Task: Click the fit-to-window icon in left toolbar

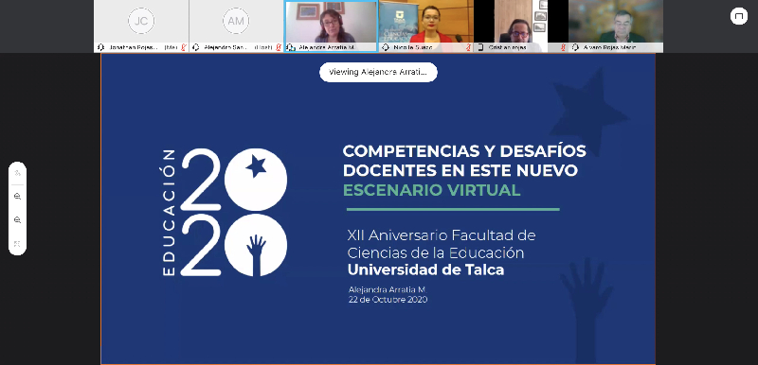Action: [x=17, y=244]
